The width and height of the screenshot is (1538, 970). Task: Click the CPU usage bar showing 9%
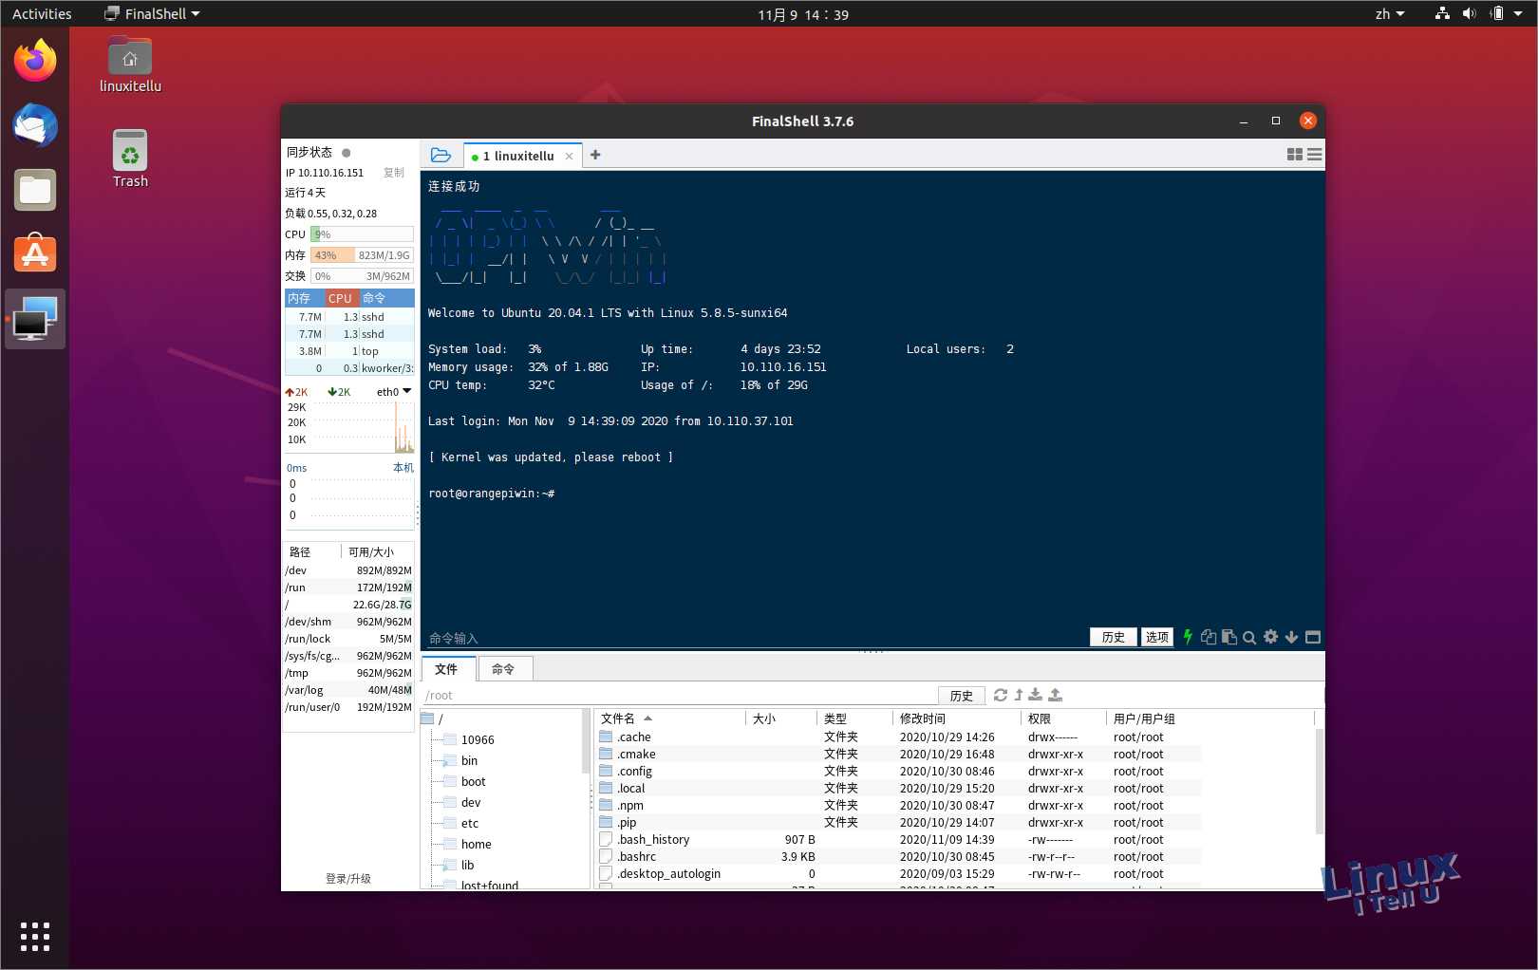362,234
